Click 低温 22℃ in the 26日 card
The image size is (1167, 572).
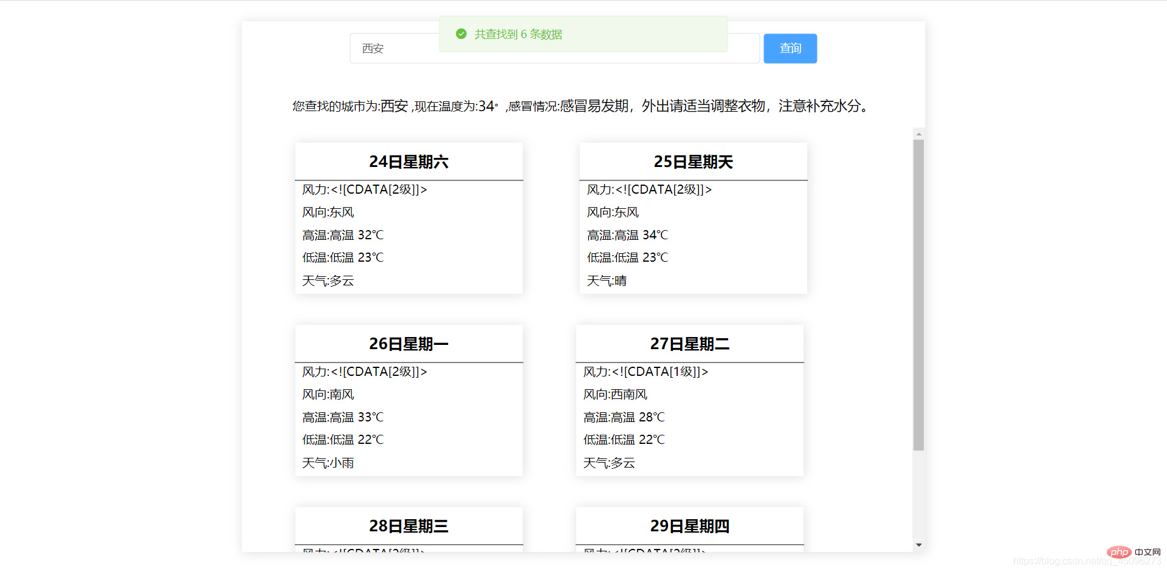(x=343, y=440)
